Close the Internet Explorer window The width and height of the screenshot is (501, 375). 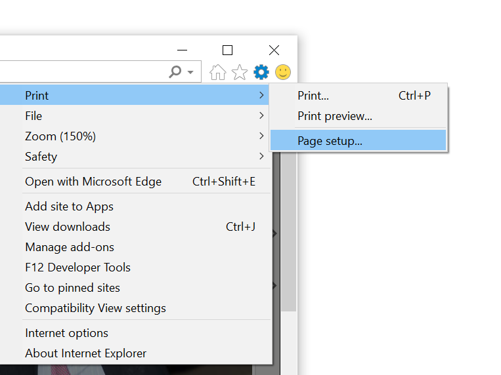274,50
